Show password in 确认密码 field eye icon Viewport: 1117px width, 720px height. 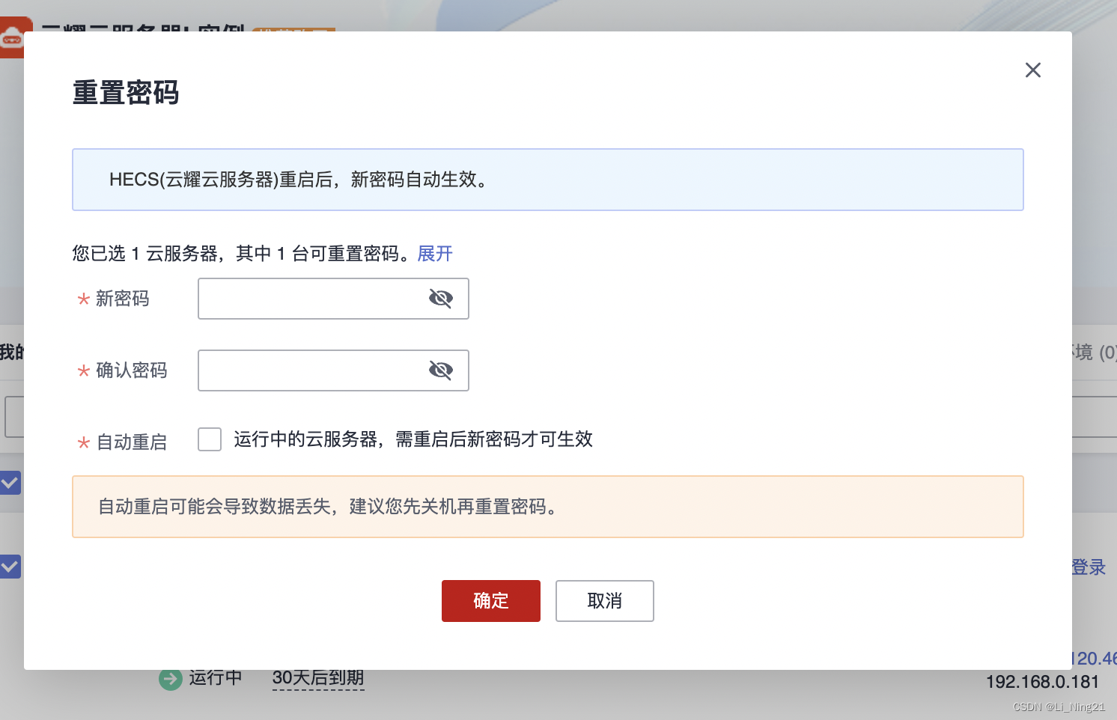(440, 370)
